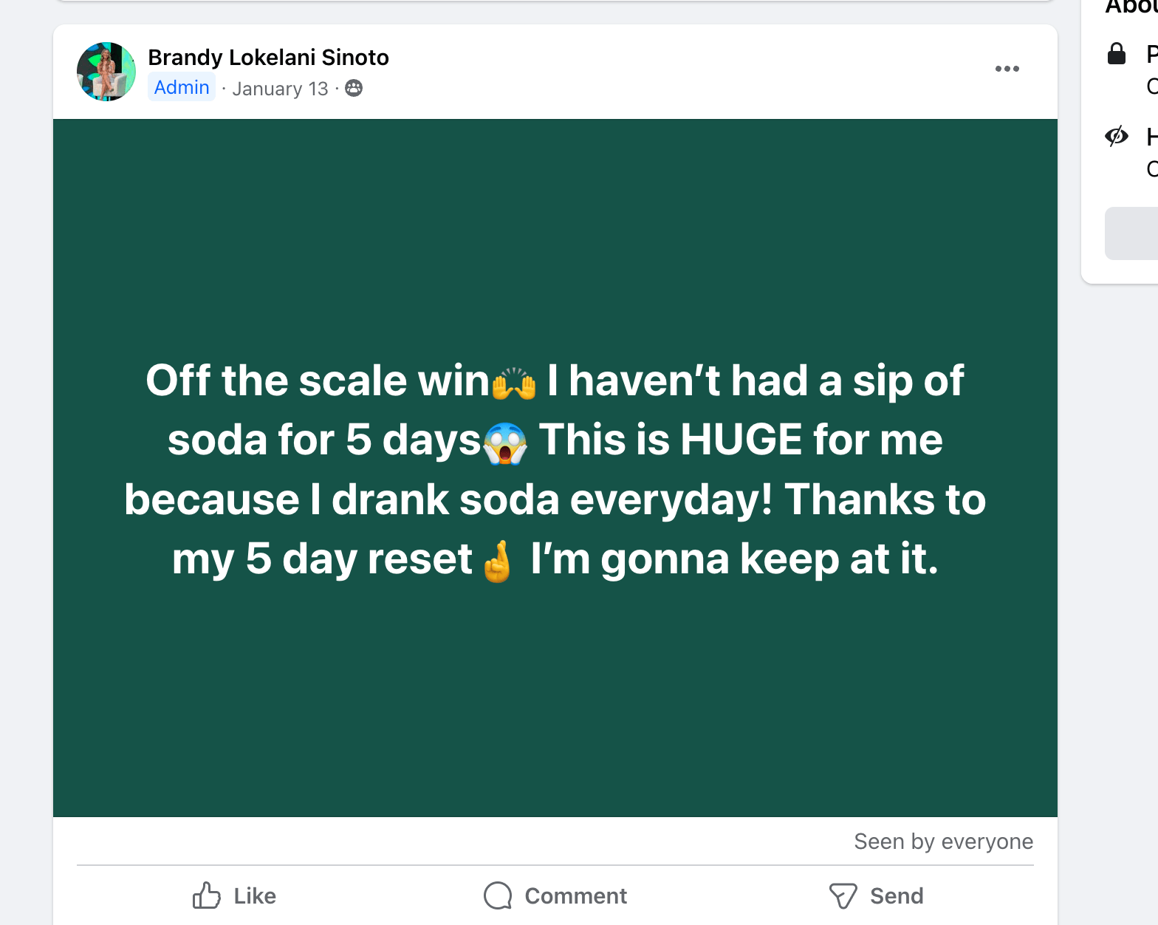The image size is (1158, 925).
Task: Click the group members audience icon
Action: 354,88
